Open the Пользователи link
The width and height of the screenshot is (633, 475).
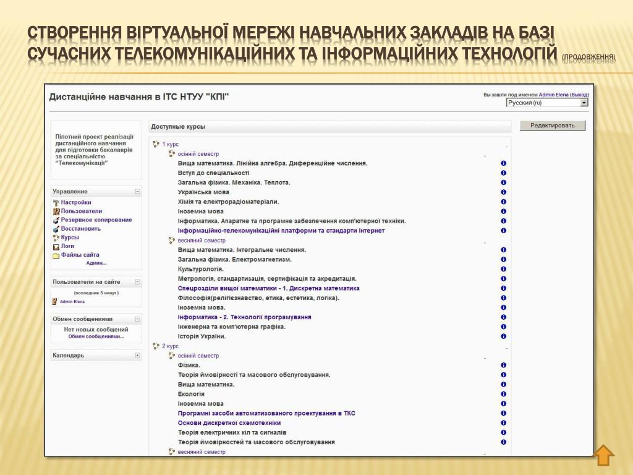pos(82,211)
